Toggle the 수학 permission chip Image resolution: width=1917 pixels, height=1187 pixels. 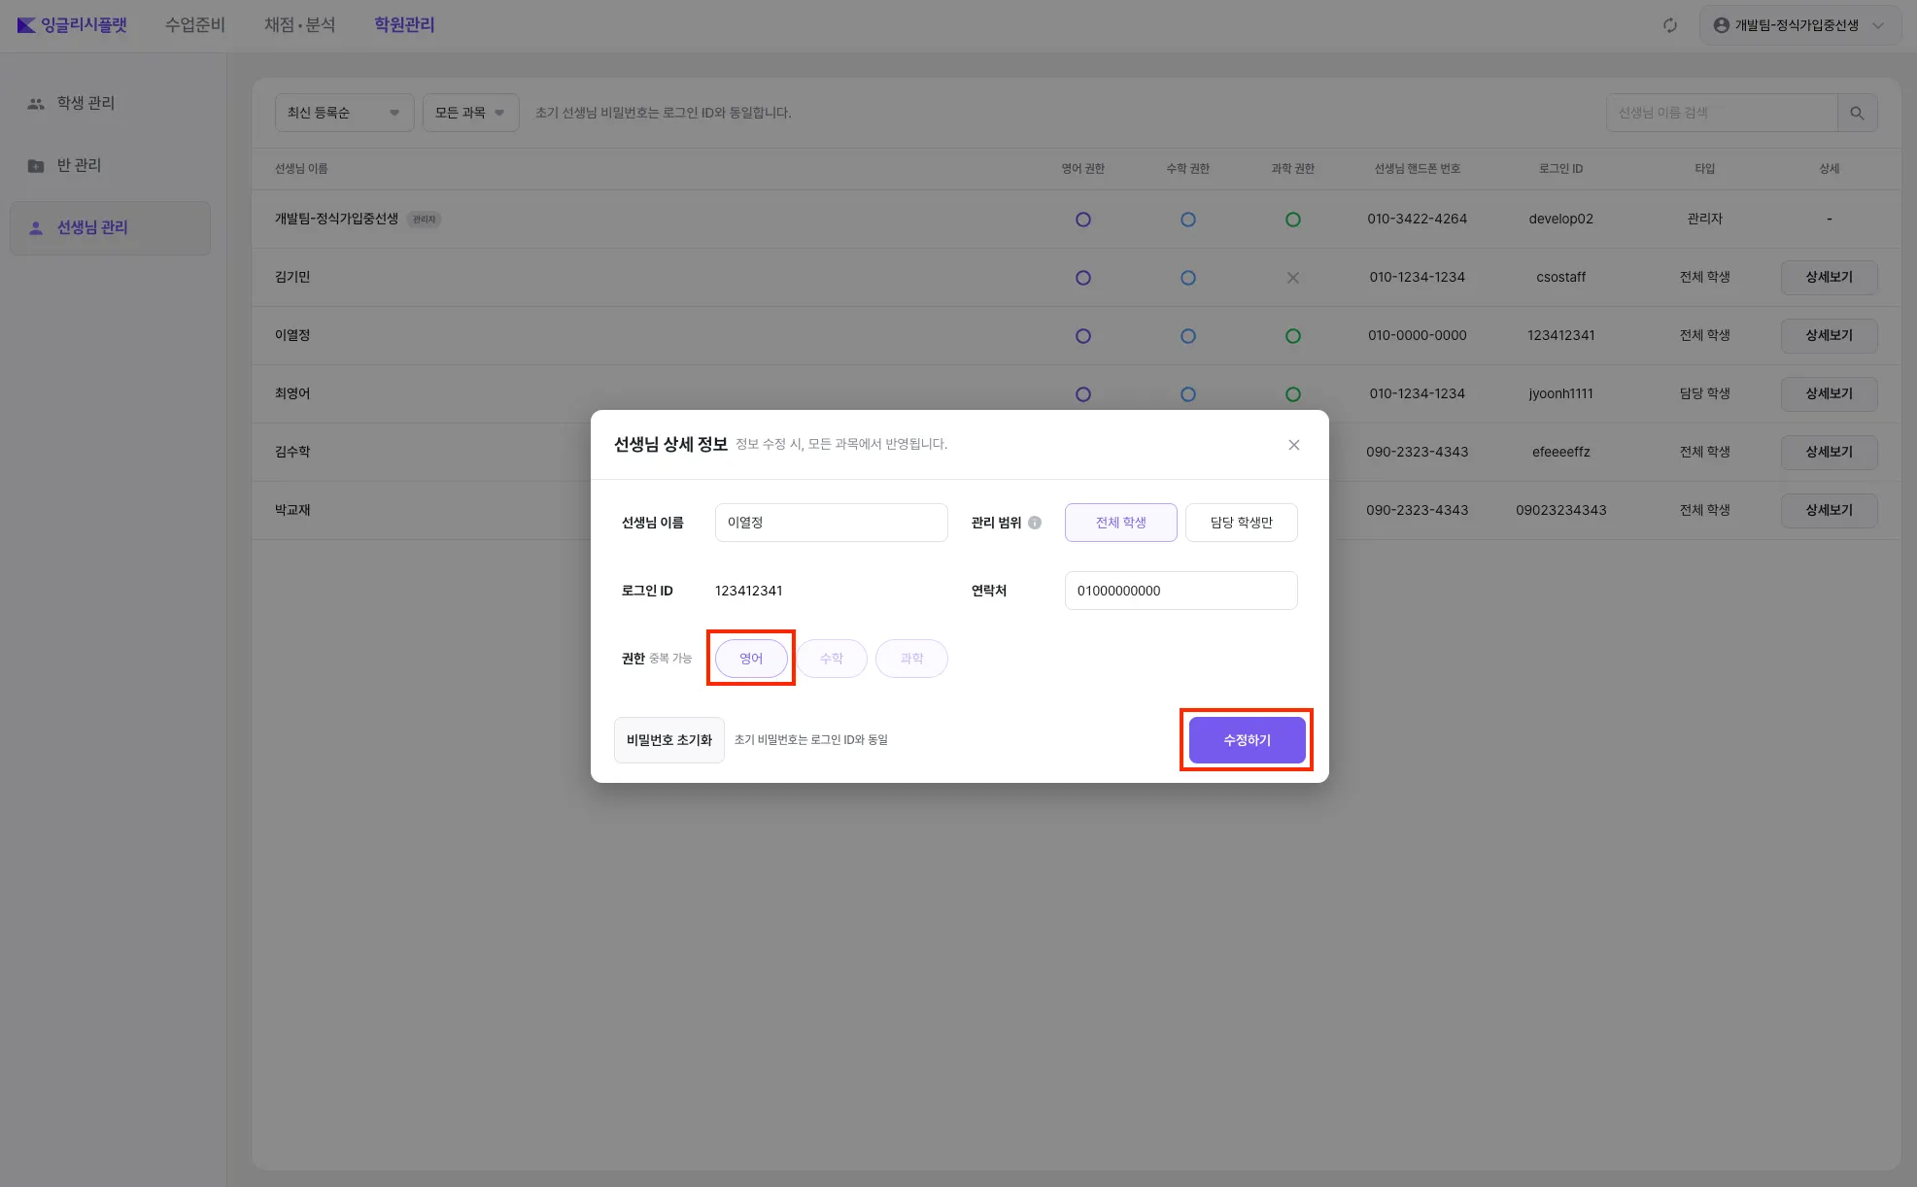point(831,659)
